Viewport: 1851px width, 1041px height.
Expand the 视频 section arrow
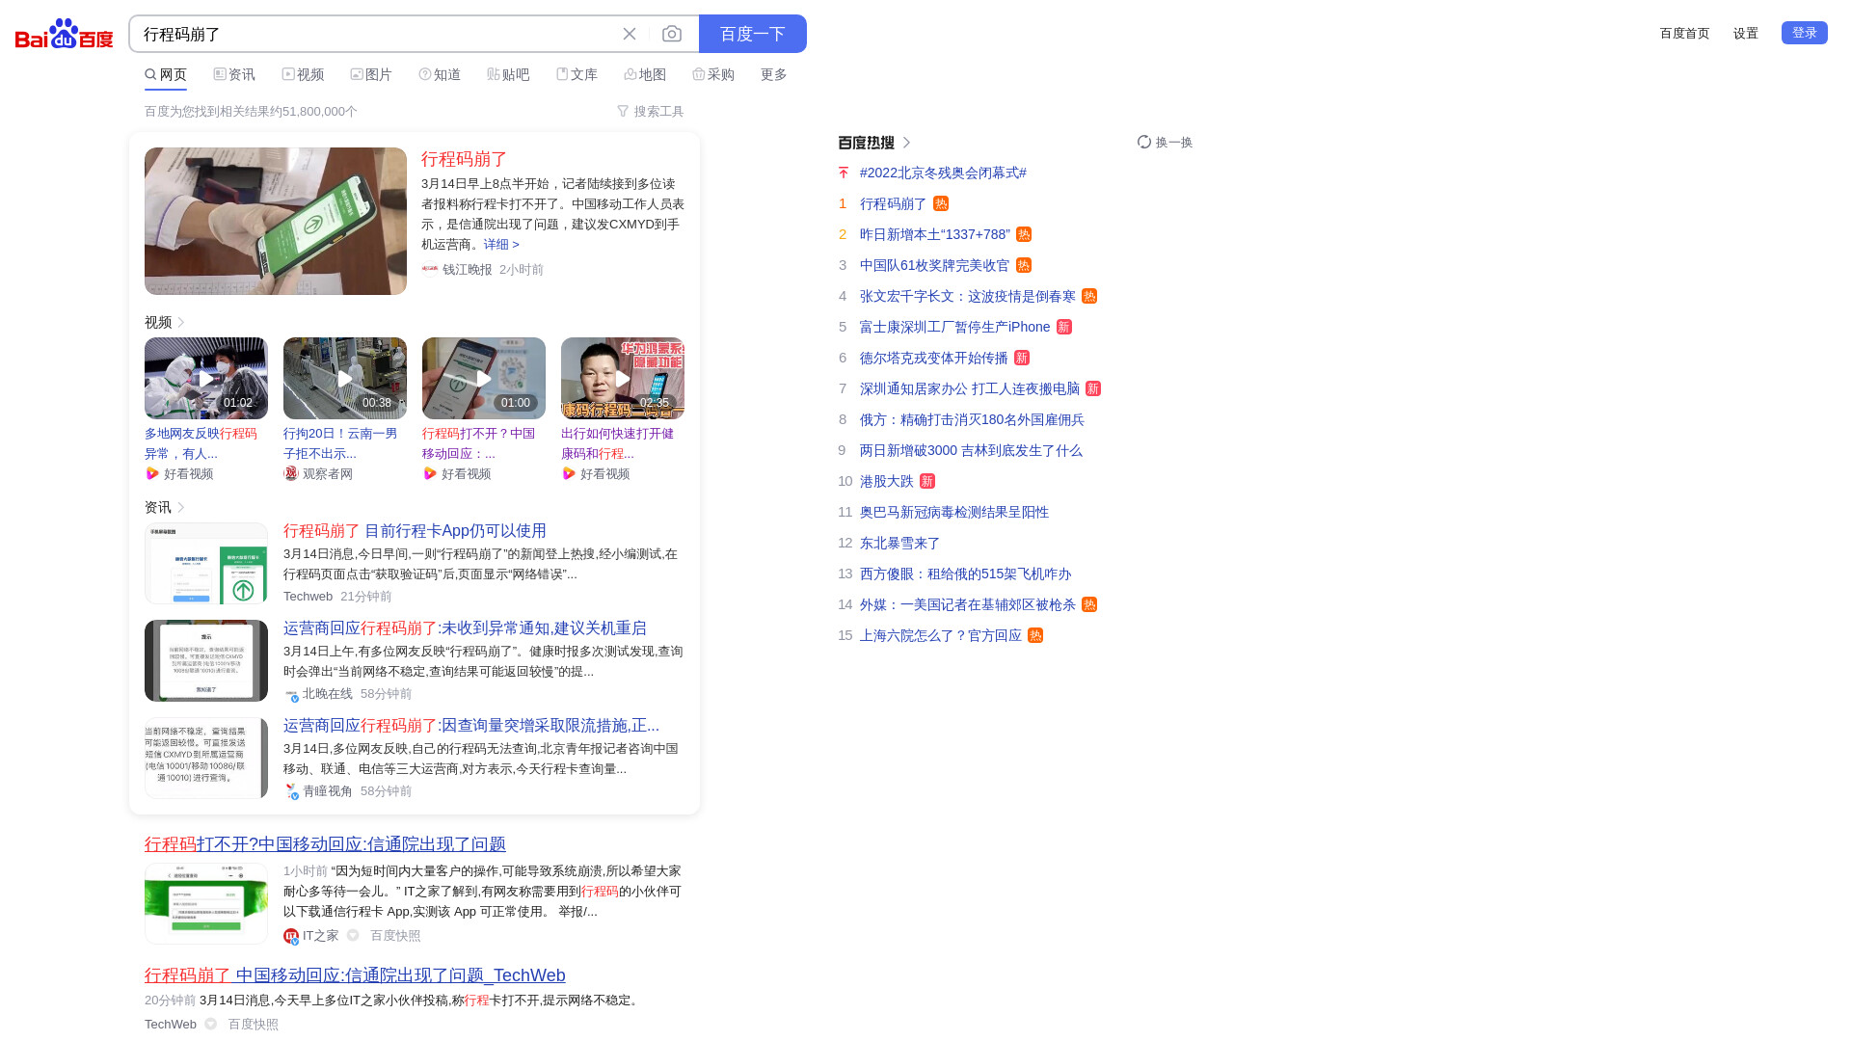(180, 323)
